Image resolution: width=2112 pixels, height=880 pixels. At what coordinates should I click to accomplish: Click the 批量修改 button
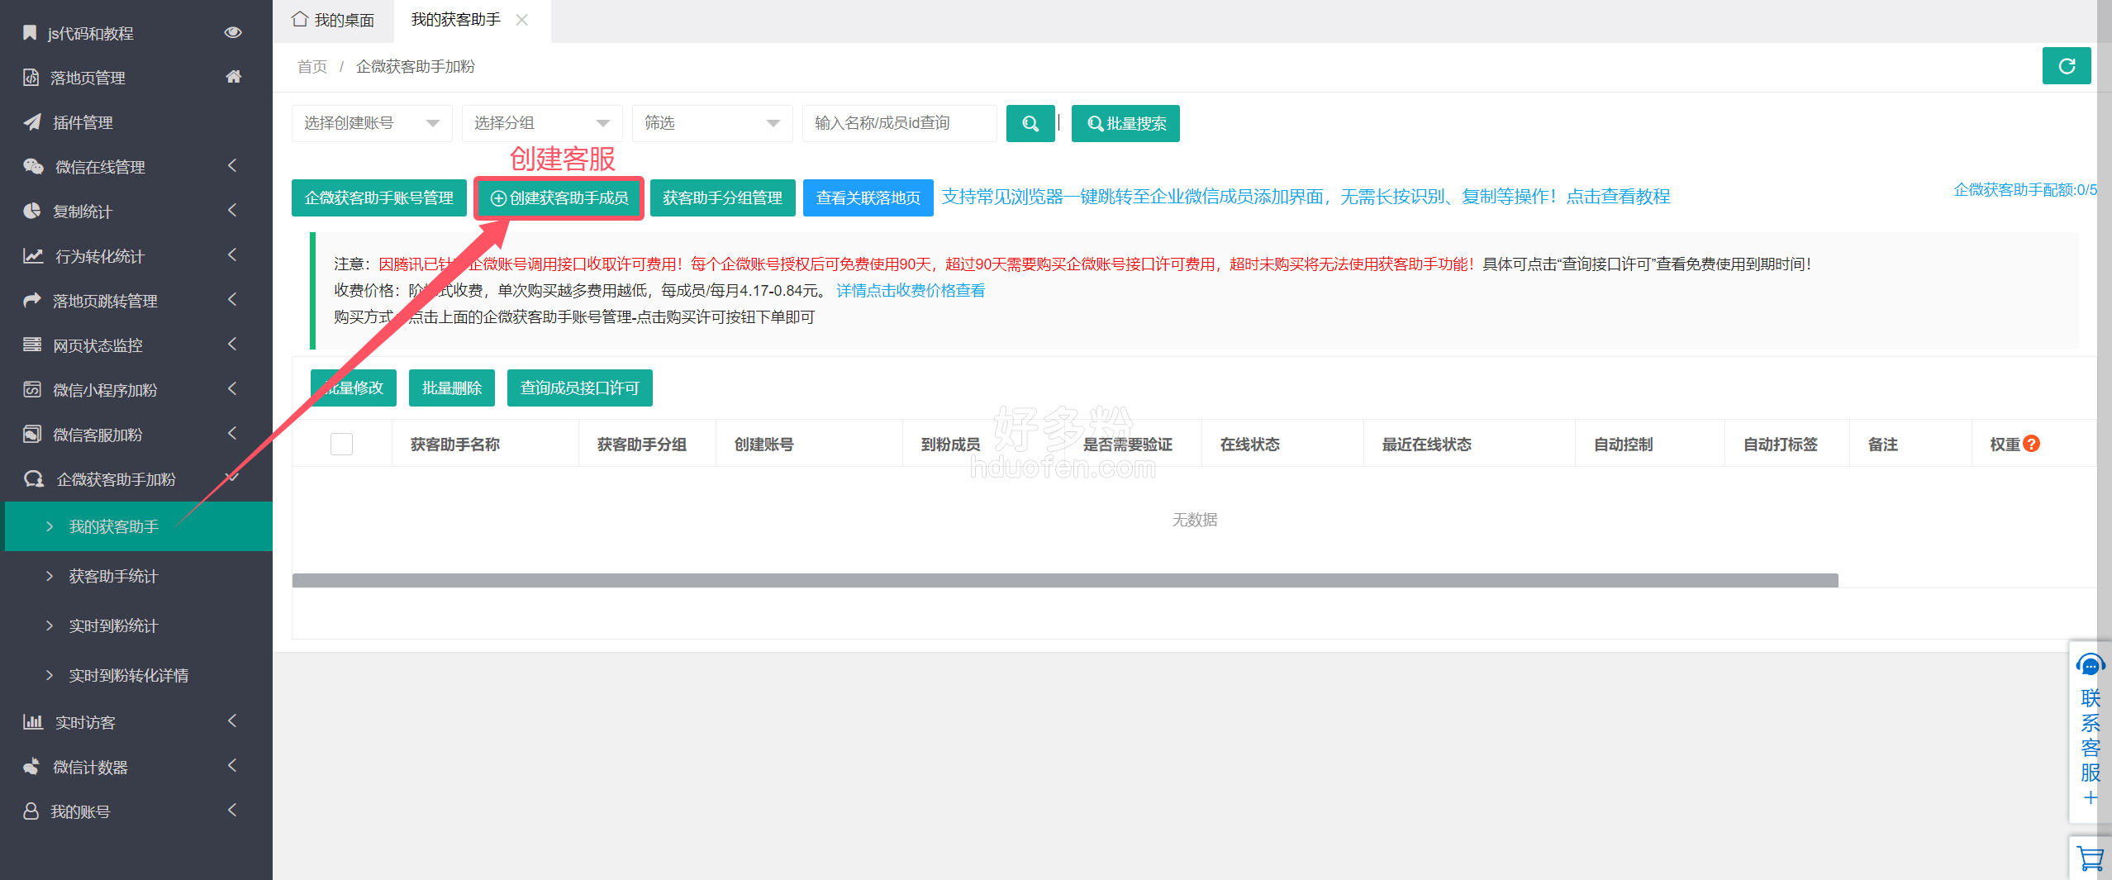coord(354,388)
